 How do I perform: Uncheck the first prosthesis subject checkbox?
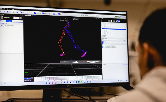point(2,25)
